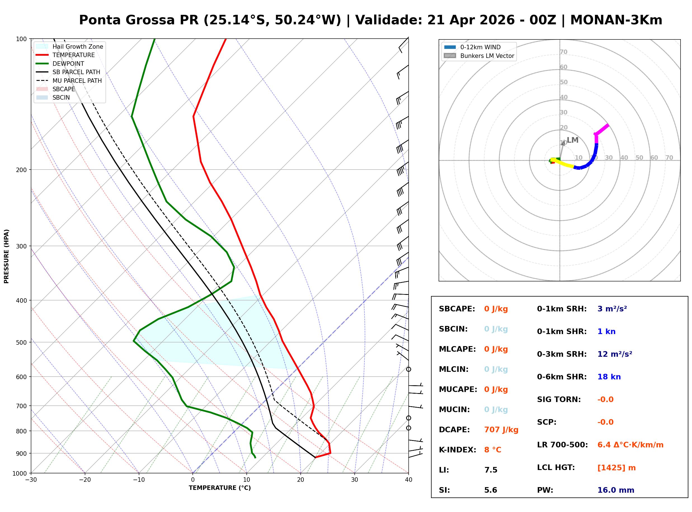The image size is (692, 512).
Task: Click the K-INDEX value 8 °C
Action: click(x=493, y=450)
